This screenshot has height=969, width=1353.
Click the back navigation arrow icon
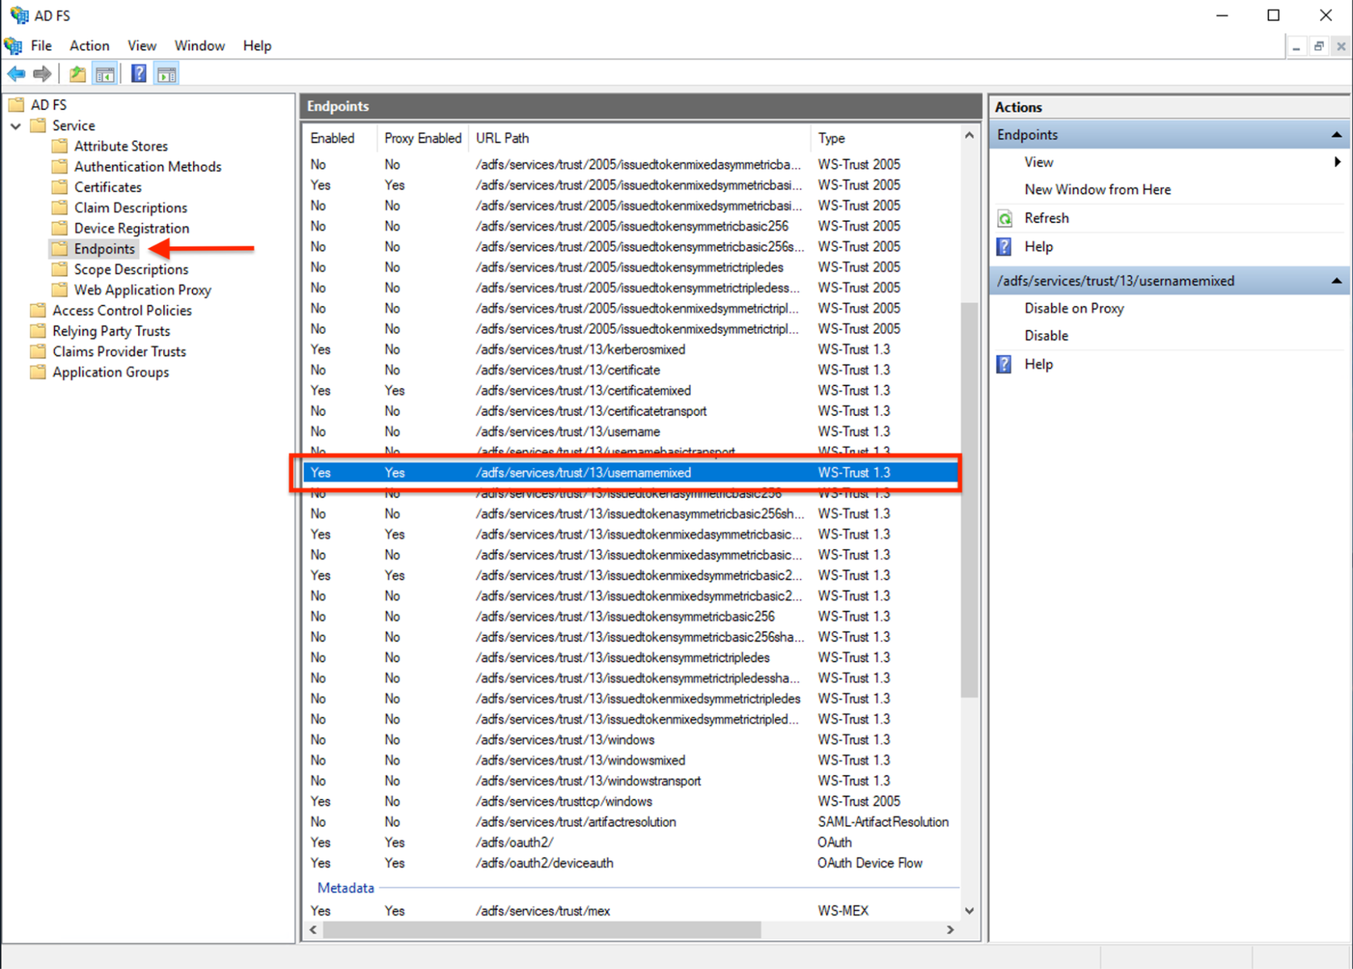(16, 73)
